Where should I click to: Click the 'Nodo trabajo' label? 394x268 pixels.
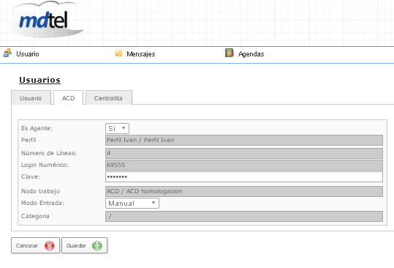(x=40, y=191)
